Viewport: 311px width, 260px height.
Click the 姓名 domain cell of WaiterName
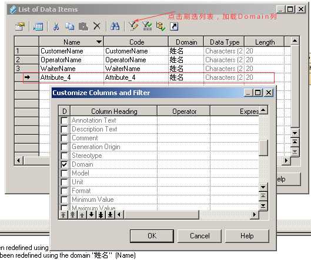186,69
